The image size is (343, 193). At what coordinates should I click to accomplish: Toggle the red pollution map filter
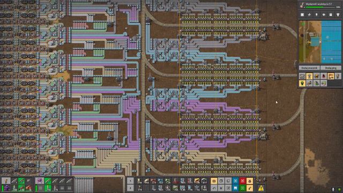[x=324, y=76]
